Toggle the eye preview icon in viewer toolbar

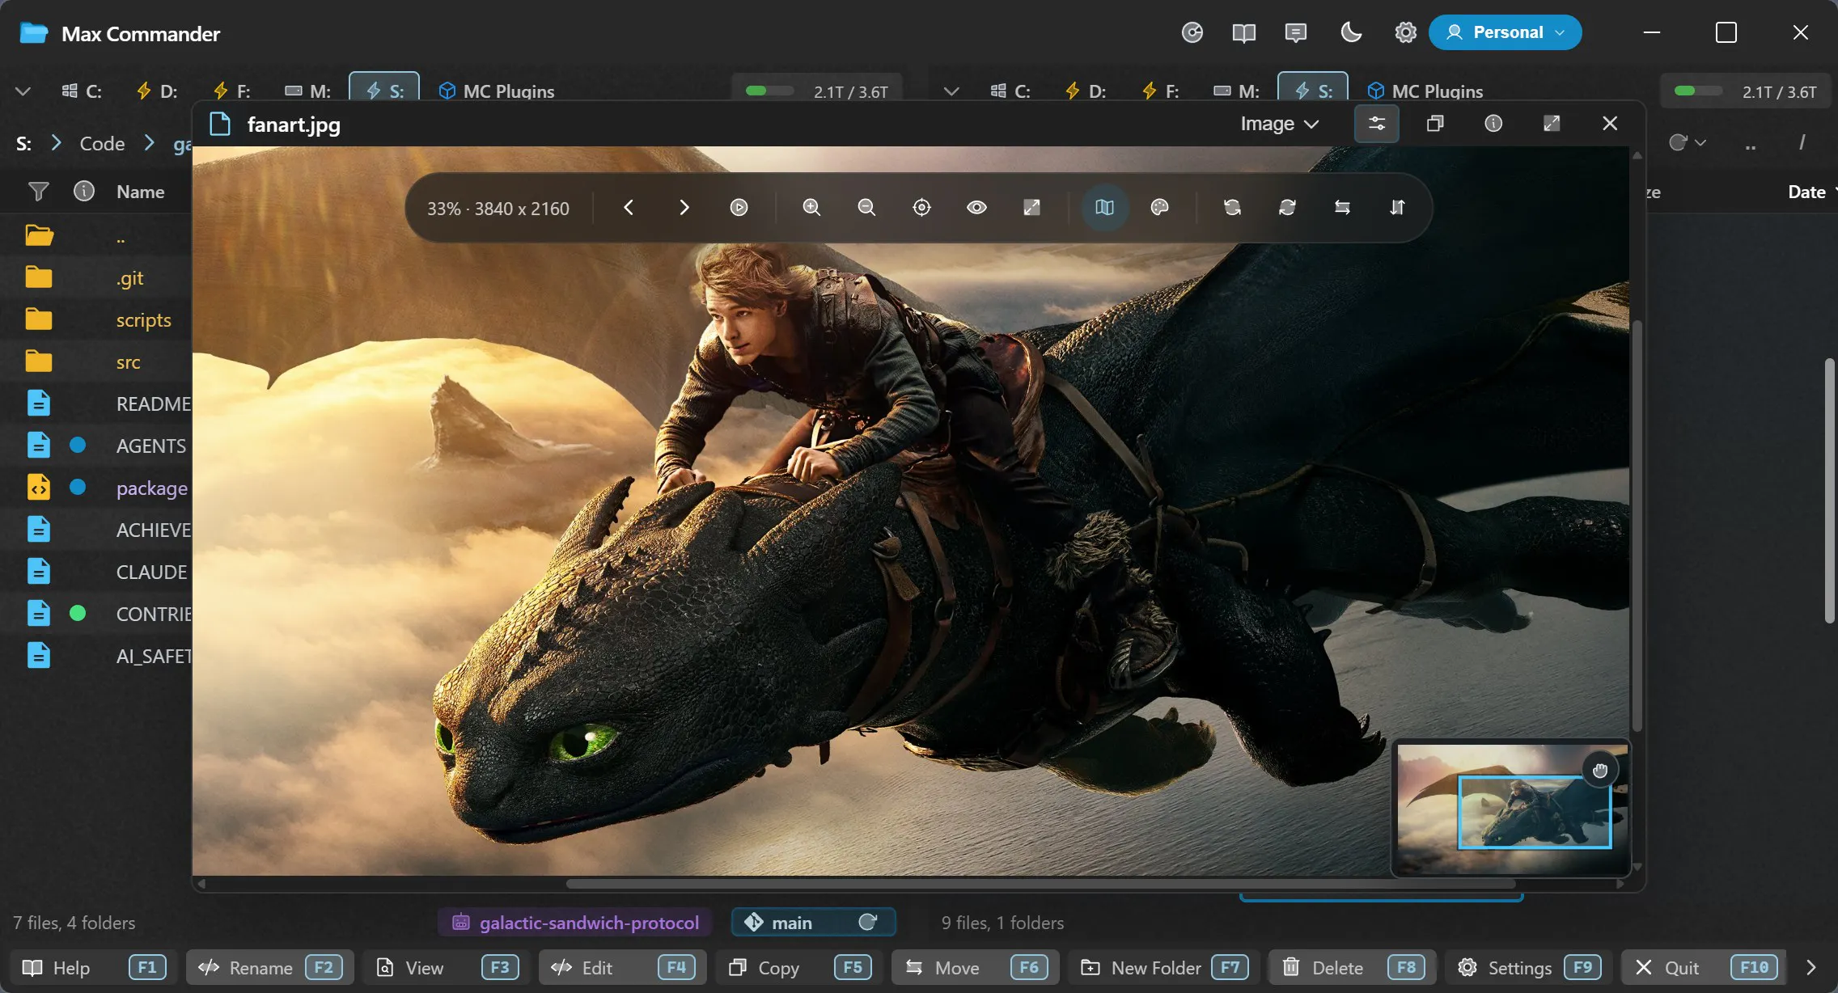tap(976, 208)
